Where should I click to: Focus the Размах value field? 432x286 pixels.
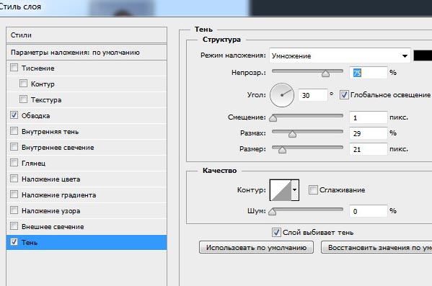click(369, 133)
